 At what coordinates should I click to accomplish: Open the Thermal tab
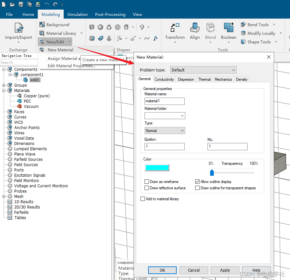[204, 79]
